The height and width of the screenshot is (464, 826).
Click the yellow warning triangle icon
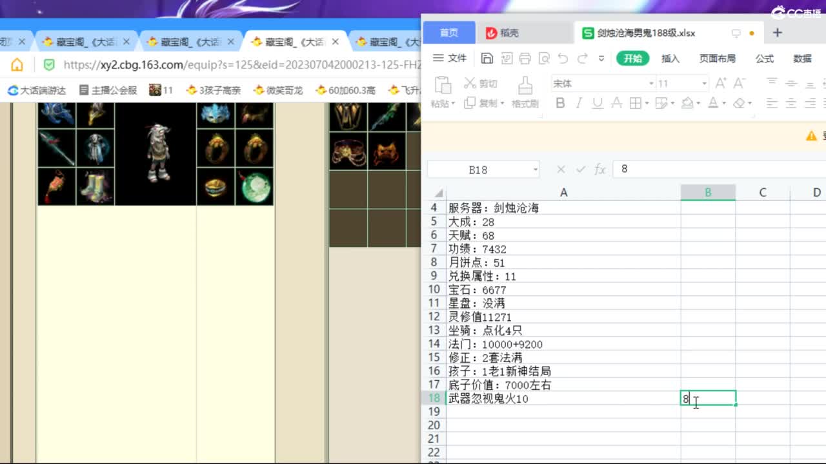point(812,136)
